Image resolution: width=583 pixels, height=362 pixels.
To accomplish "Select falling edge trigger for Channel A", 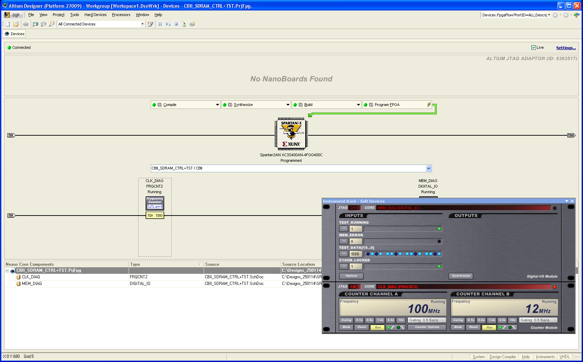I will pos(401,327).
